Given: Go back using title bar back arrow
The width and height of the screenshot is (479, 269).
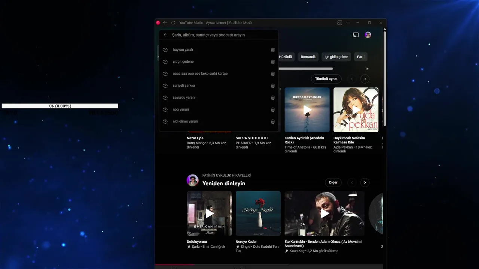Looking at the screenshot, I should tap(165, 23).
